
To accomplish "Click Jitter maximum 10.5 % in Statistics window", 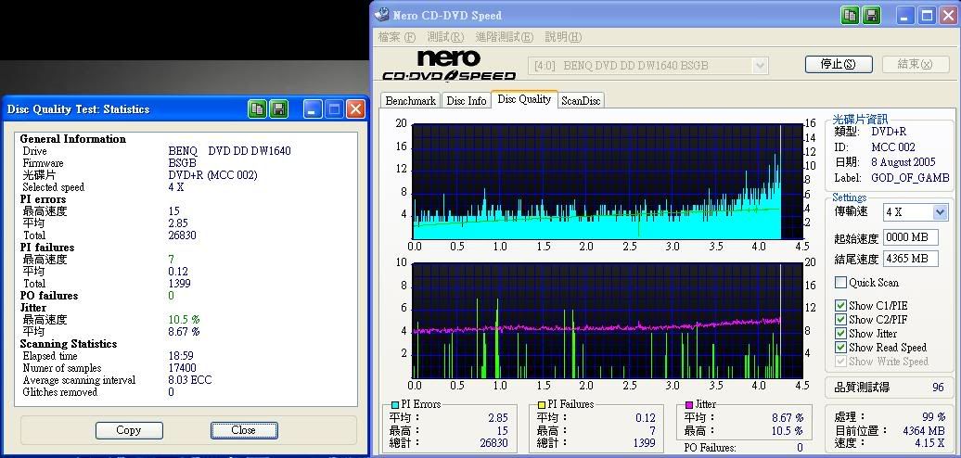I will tap(184, 320).
